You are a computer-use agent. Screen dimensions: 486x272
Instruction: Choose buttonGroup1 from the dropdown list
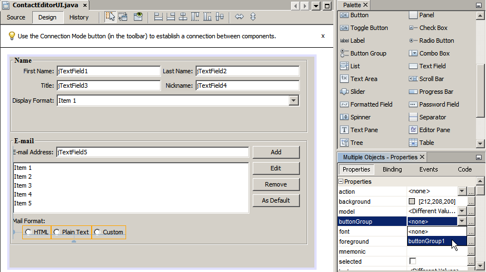tap(427, 241)
